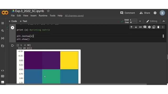Screen dimensions: 168x94
Task: Open the File menu
Action: 13,16
